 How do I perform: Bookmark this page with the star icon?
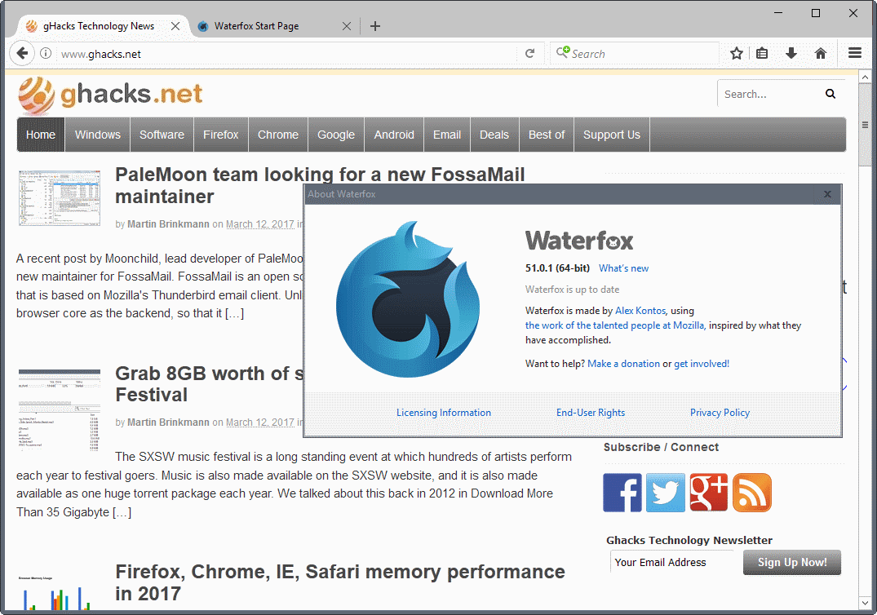coord(736,54)
